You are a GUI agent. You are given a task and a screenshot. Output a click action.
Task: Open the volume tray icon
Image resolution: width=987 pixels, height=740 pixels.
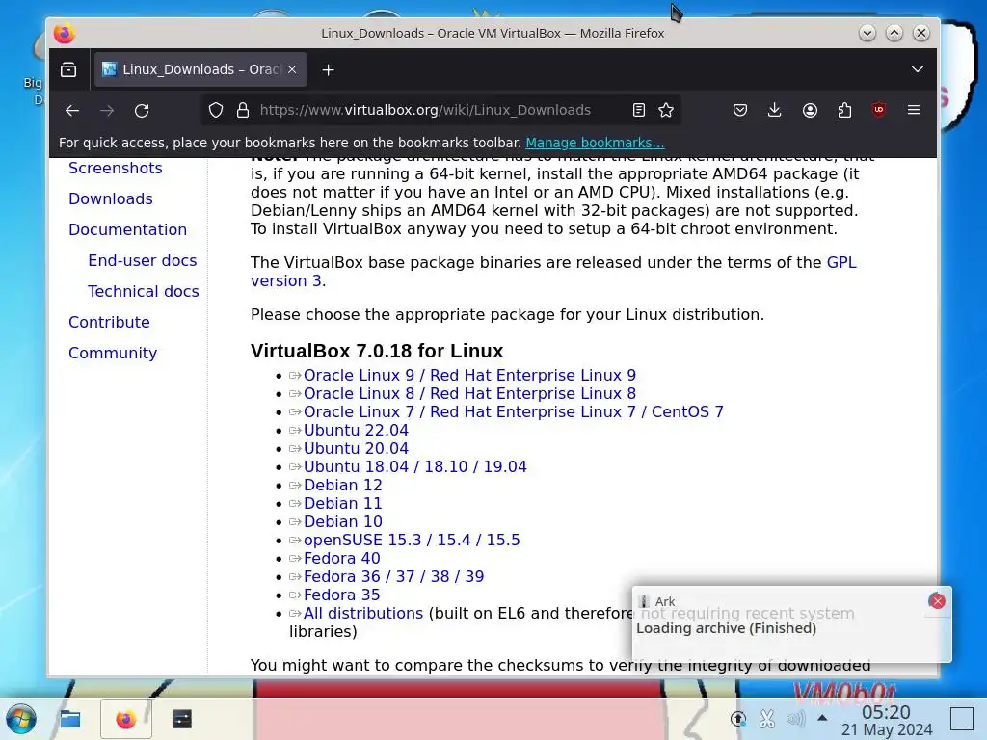tap(795, 719)
